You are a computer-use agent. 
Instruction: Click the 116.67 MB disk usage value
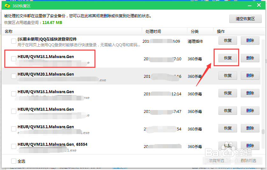[52, 23]
